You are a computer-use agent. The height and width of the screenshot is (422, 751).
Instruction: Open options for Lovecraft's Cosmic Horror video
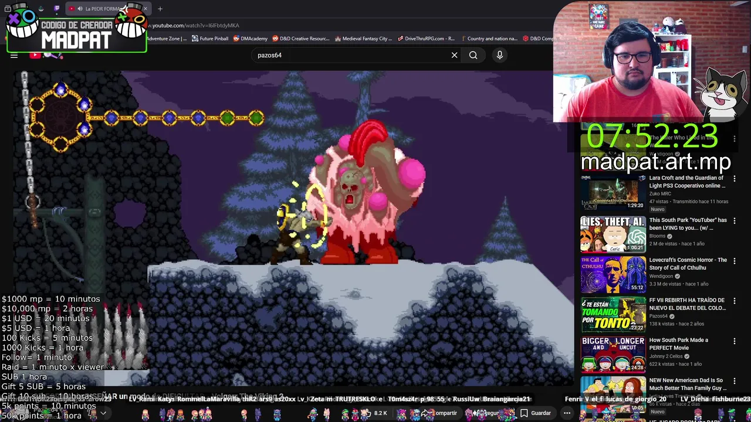click(735, 261)
